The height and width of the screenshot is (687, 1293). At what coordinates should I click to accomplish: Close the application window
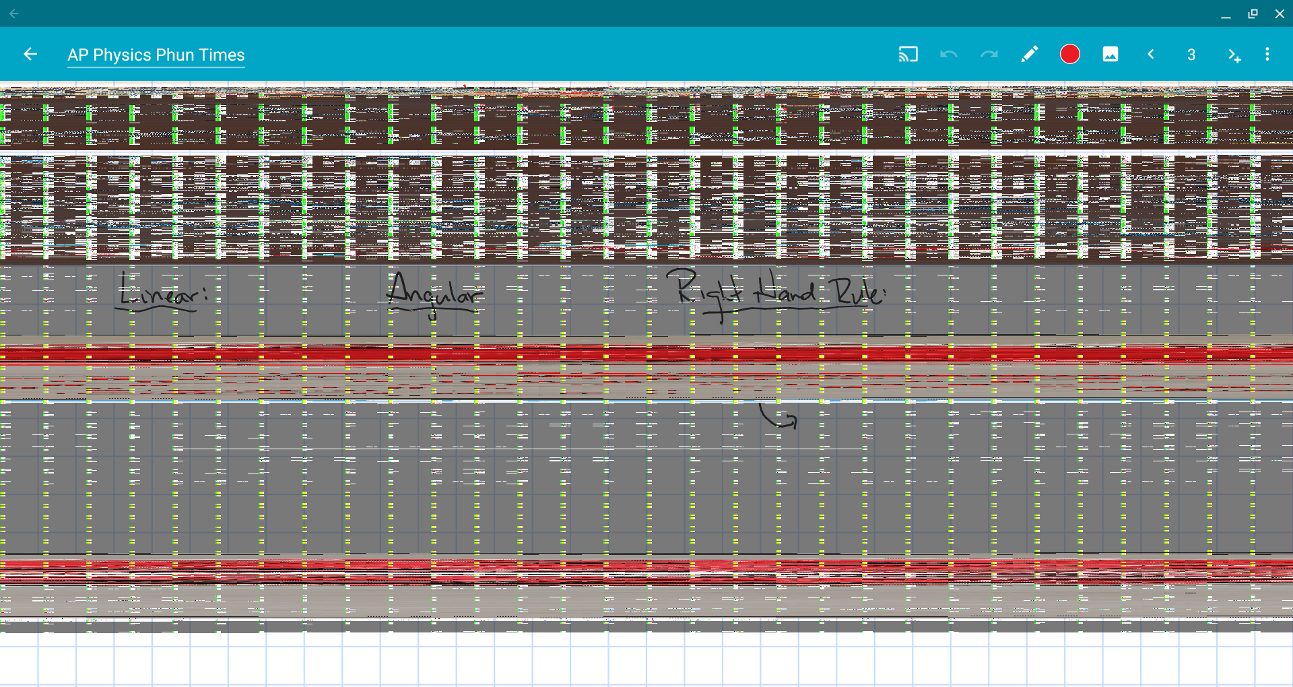1280,13
